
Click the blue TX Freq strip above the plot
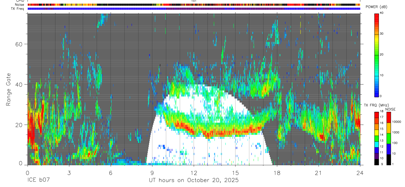point(194,9)
